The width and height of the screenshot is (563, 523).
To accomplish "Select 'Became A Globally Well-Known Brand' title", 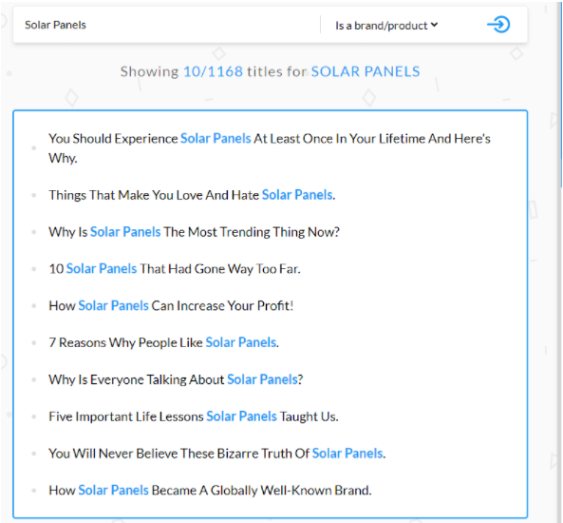I will coord(210,491).
